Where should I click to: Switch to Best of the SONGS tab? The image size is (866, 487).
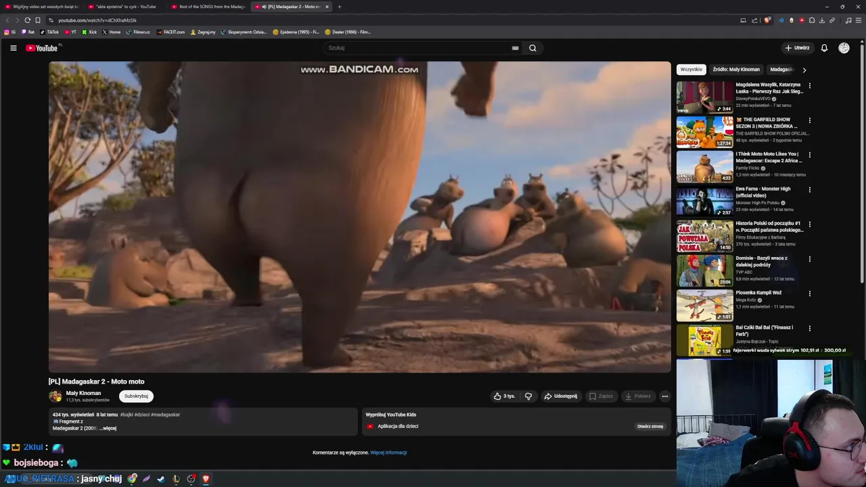(208, 7)
